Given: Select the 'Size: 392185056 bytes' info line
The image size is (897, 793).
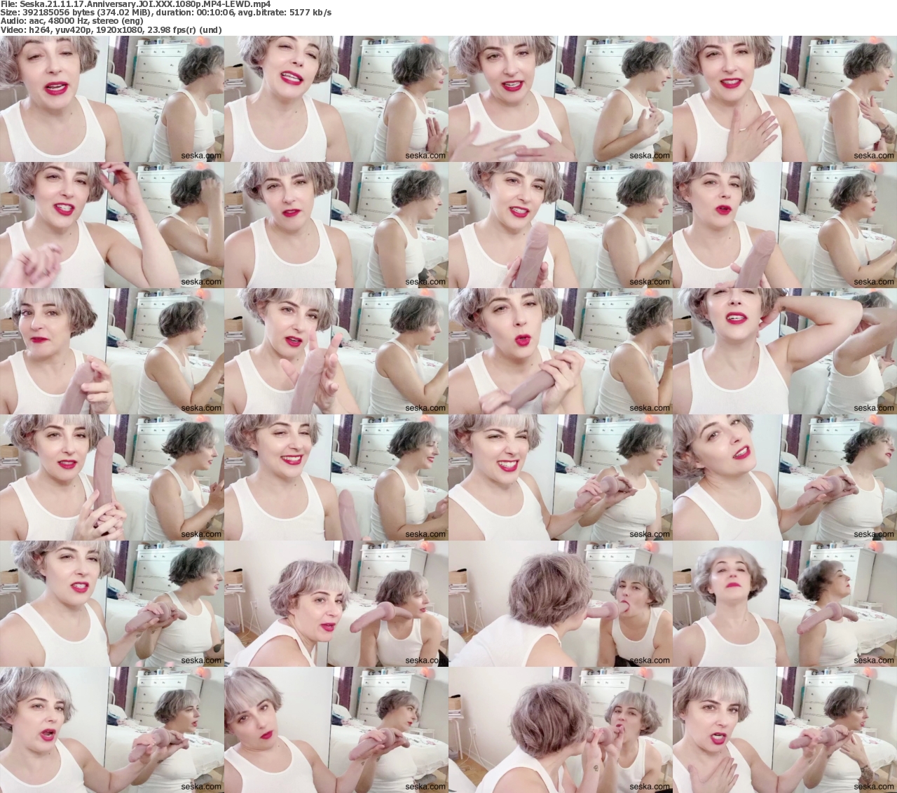Looking at the screenshot, I should tap(166, 13).
